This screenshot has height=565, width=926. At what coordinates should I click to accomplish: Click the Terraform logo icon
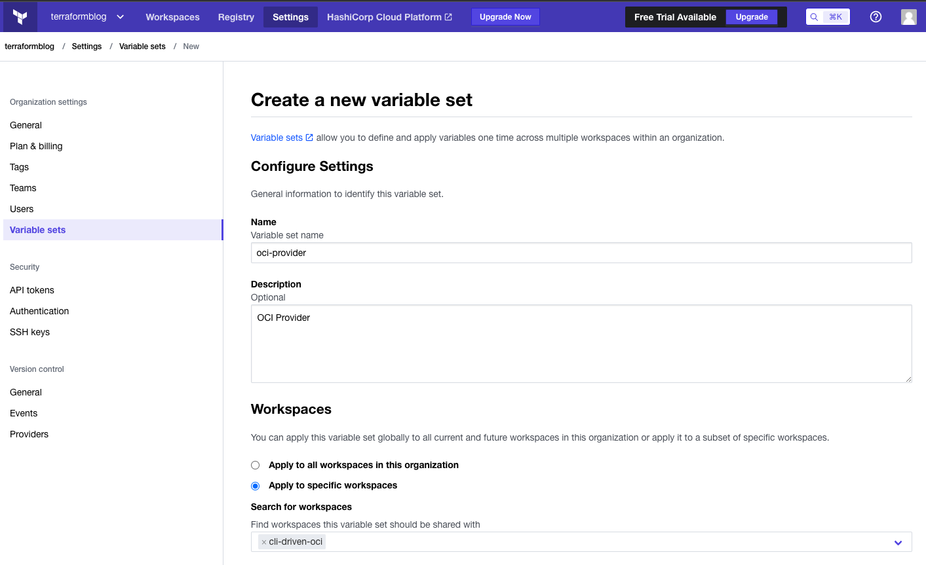tap(18, 16)
